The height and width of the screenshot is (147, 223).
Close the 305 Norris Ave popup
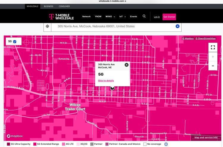126,65
